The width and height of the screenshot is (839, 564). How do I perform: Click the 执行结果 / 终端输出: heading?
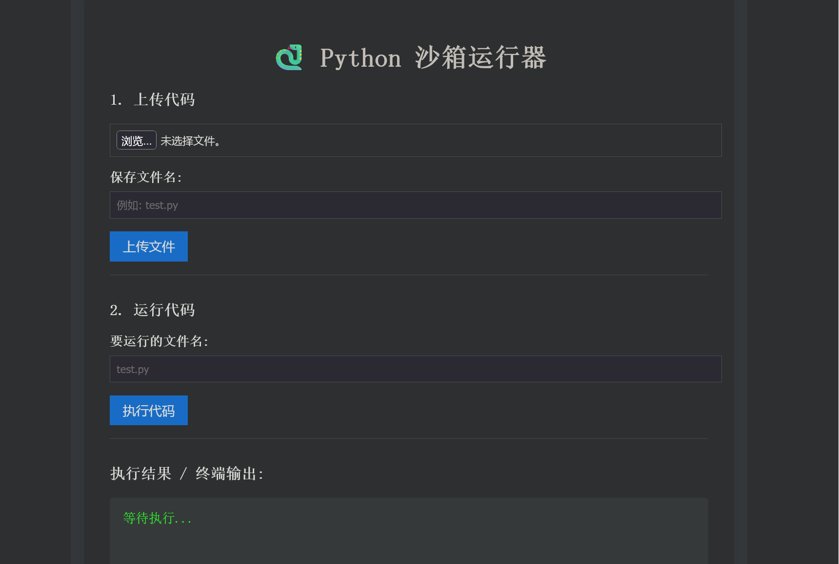187,474
